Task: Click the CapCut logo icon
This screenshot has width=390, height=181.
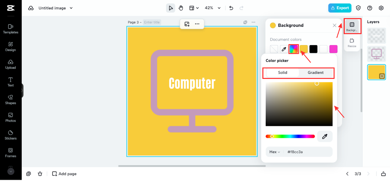Action: [11, 8]
